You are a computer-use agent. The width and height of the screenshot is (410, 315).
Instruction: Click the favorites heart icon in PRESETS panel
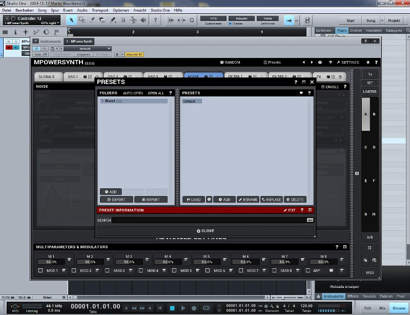301,93
